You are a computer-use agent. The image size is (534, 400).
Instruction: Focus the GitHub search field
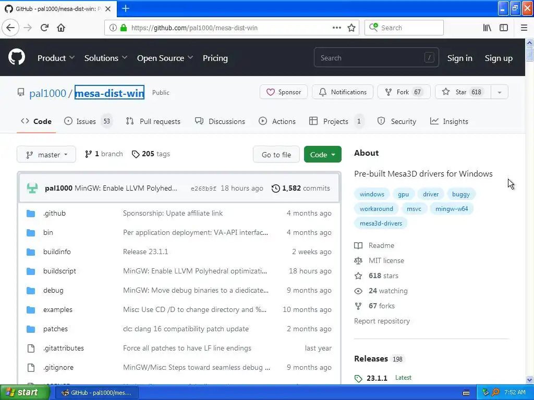click(x=377, y=58)
